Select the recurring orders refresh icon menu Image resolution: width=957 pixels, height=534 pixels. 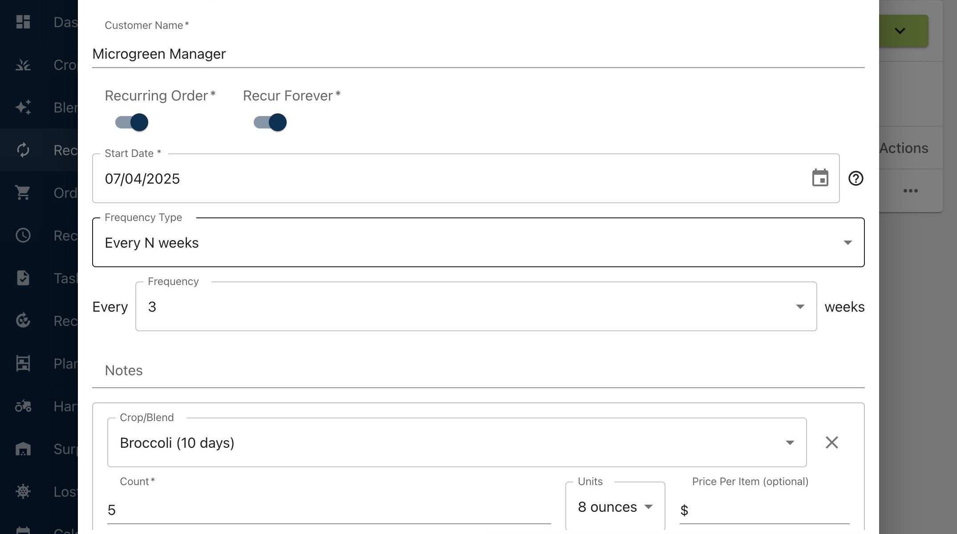coord(23,150)
